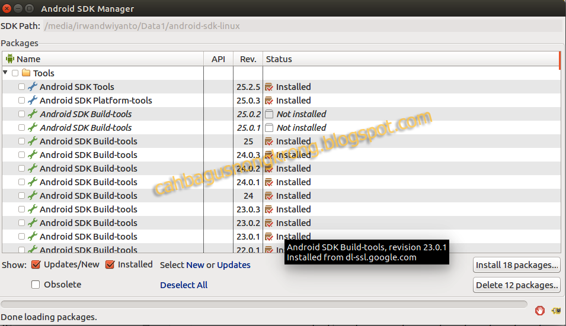Toggle the Updates/New show checkbox
This screenshot has height=326, width=566.
coord(36,264)
